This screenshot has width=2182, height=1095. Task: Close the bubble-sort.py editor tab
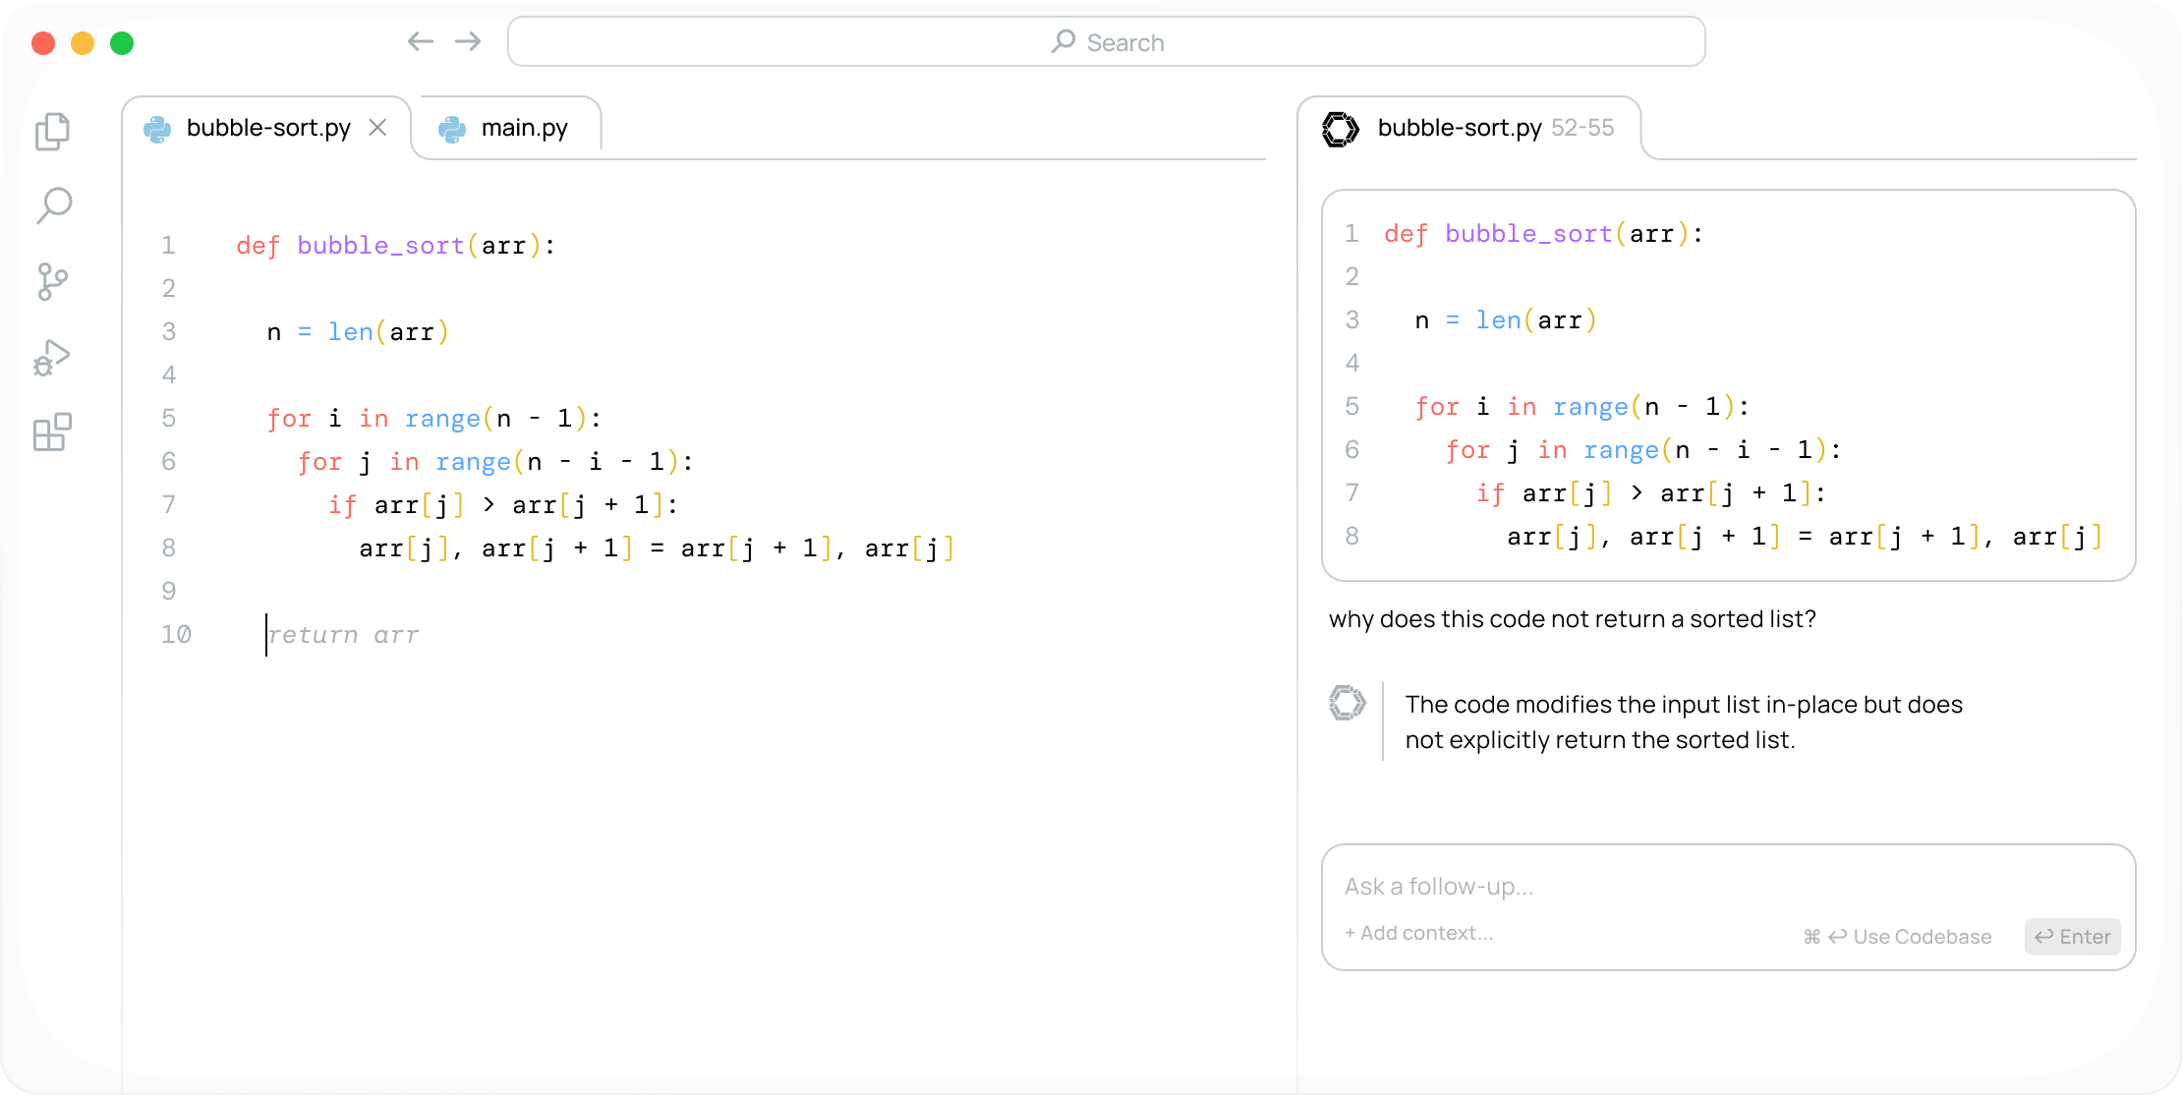point(377,128)
